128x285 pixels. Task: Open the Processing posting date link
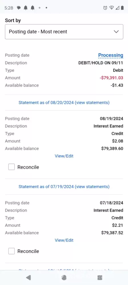(111, 55)
